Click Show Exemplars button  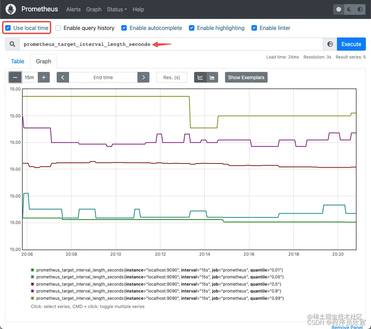pyautogui.click(x=246, y=77)
